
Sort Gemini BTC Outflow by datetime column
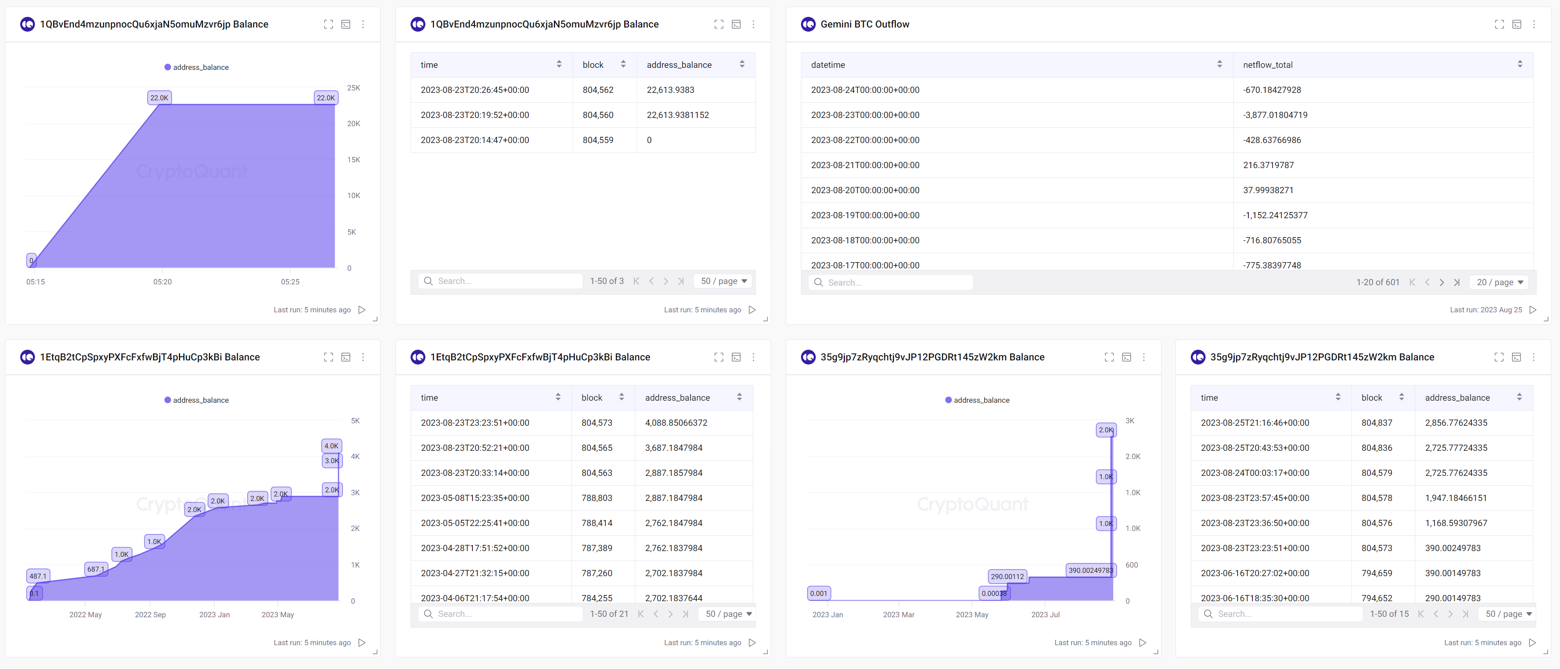tap(1220, 64)
